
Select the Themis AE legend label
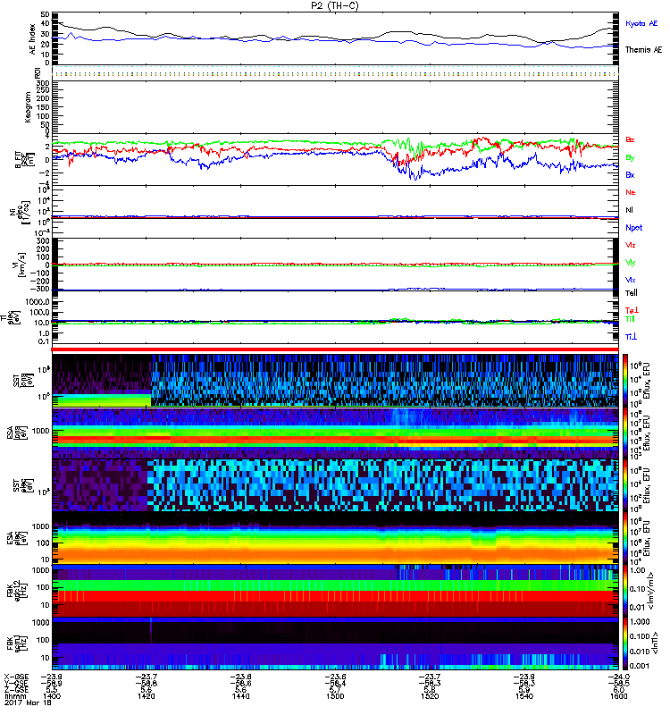(x=643, y=50)
